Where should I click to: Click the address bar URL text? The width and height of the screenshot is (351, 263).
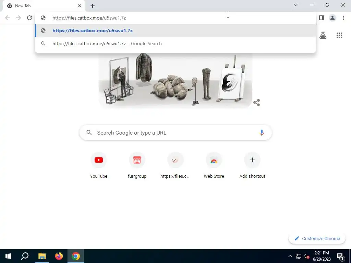point(89,18)
